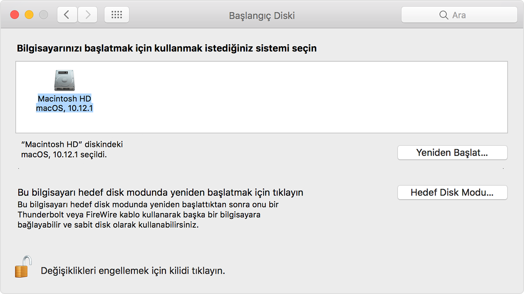Viewport: 524px width, 294px height.
Task: Click the Hedef Disk Modu... button
Action: (x=452, y=192)
